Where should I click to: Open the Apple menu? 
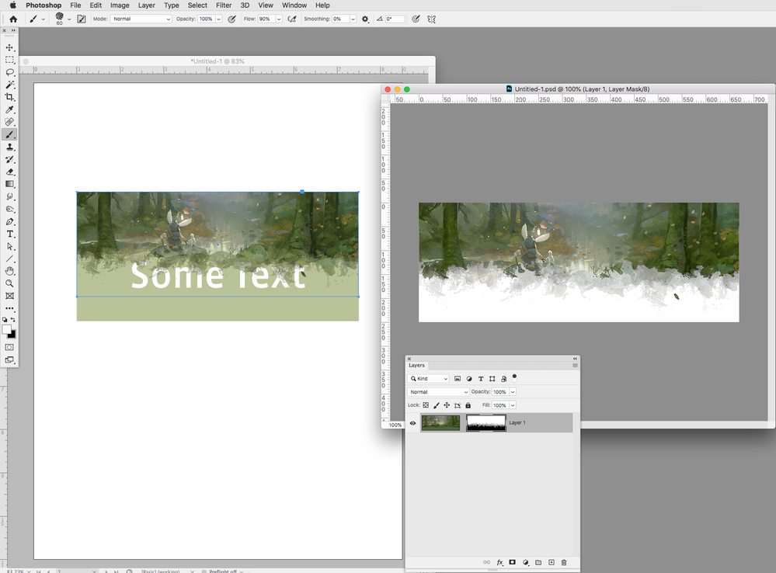(13, 5)
